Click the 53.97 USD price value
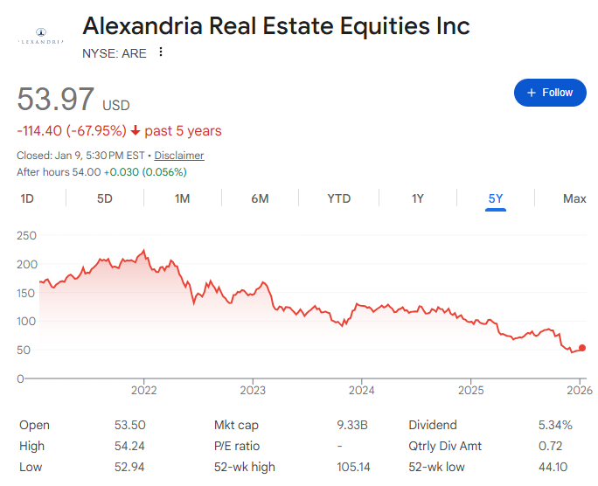The height and width of the screenshot is (486, 598). (56, 99)
